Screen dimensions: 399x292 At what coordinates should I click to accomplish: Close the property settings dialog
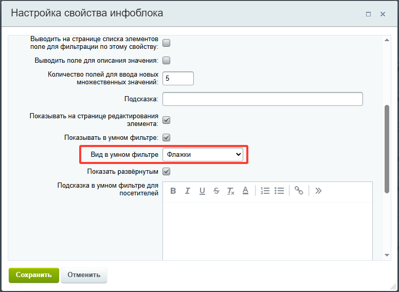tap(383, 14)
